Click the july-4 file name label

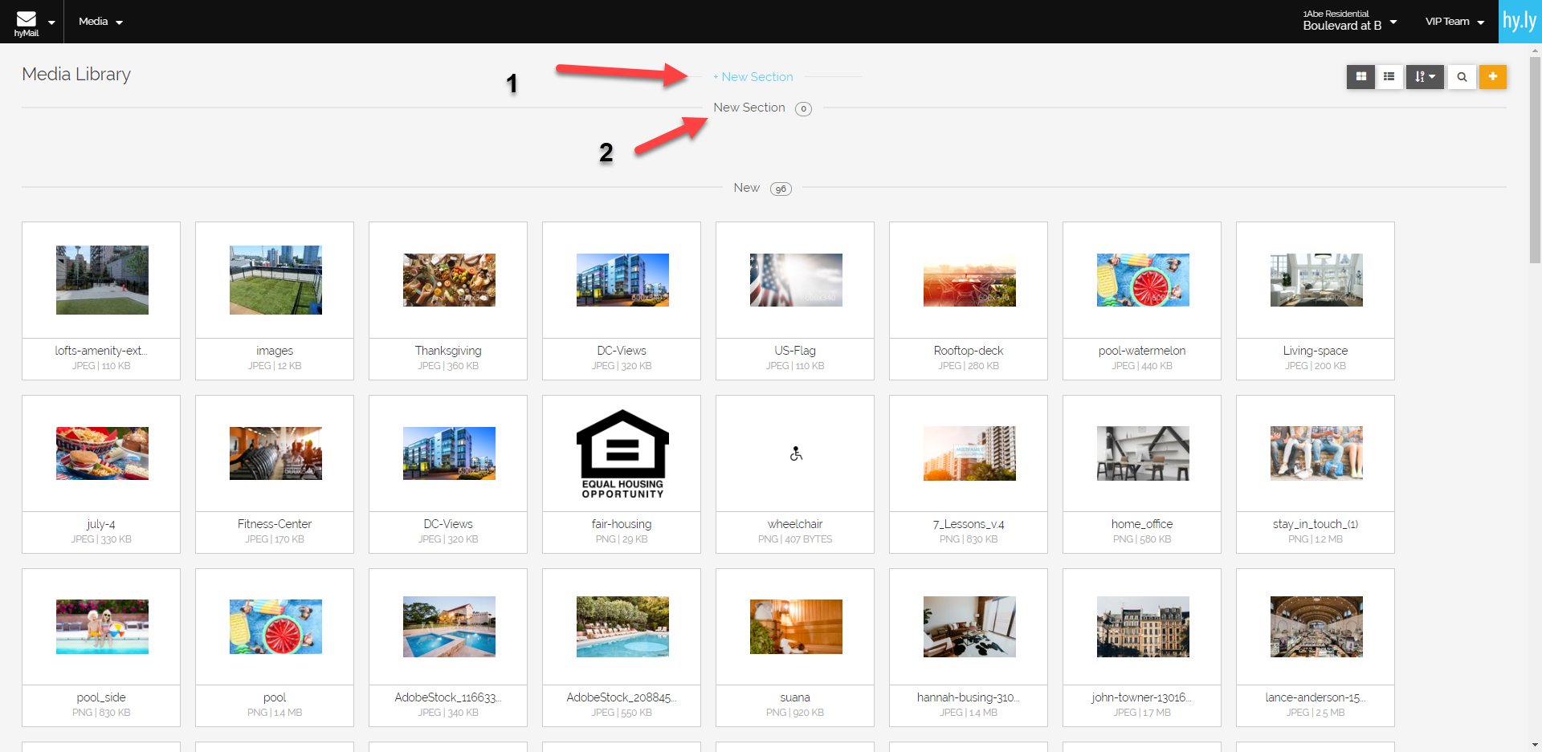[x=101, y=524]
